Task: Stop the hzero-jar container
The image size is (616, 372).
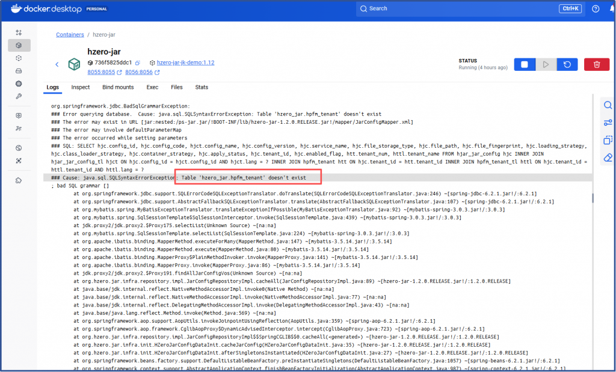Action: pos(524,64)
